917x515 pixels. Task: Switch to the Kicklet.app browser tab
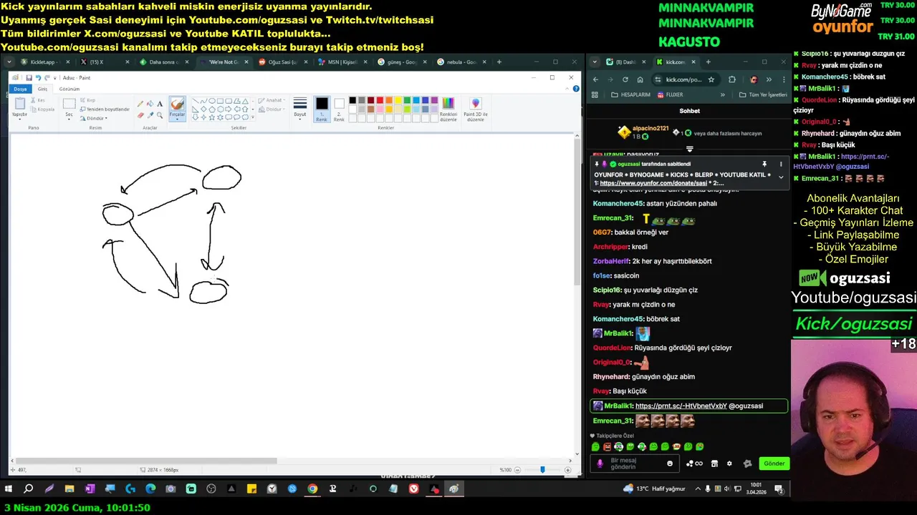44,62
